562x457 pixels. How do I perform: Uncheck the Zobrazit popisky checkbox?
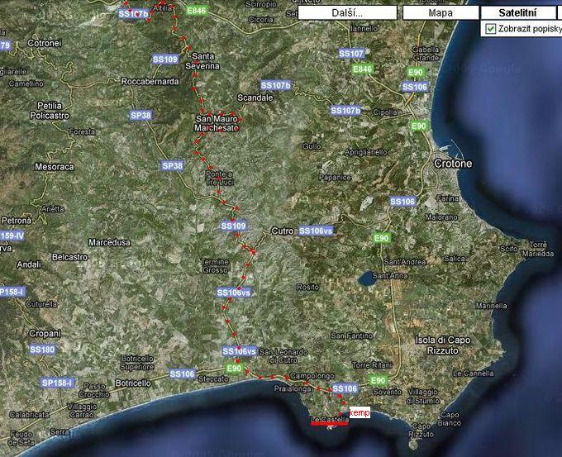(x=491, y=28)
